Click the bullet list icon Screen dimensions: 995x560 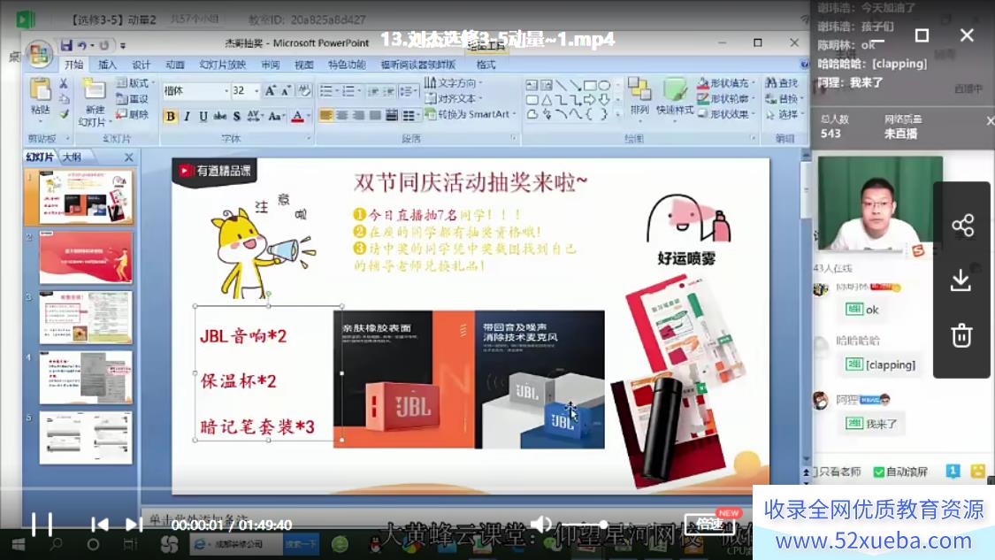coord(327,91)
